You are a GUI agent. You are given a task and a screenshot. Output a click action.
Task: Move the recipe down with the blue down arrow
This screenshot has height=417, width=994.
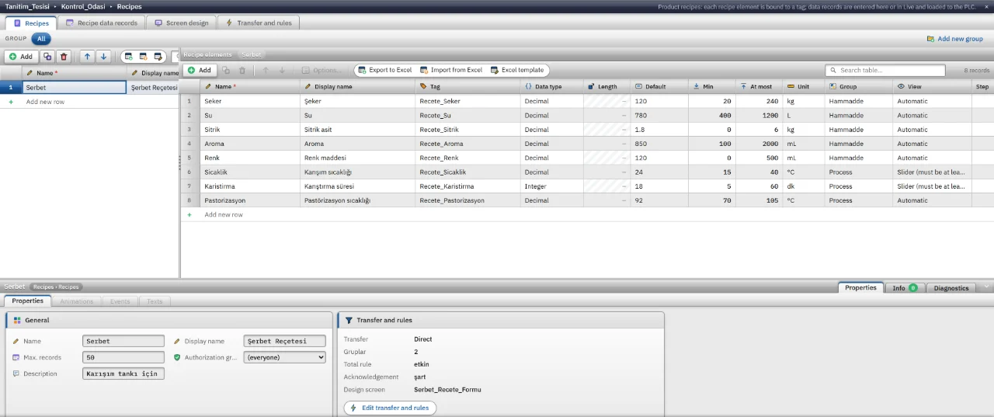[x=103, y=57]
